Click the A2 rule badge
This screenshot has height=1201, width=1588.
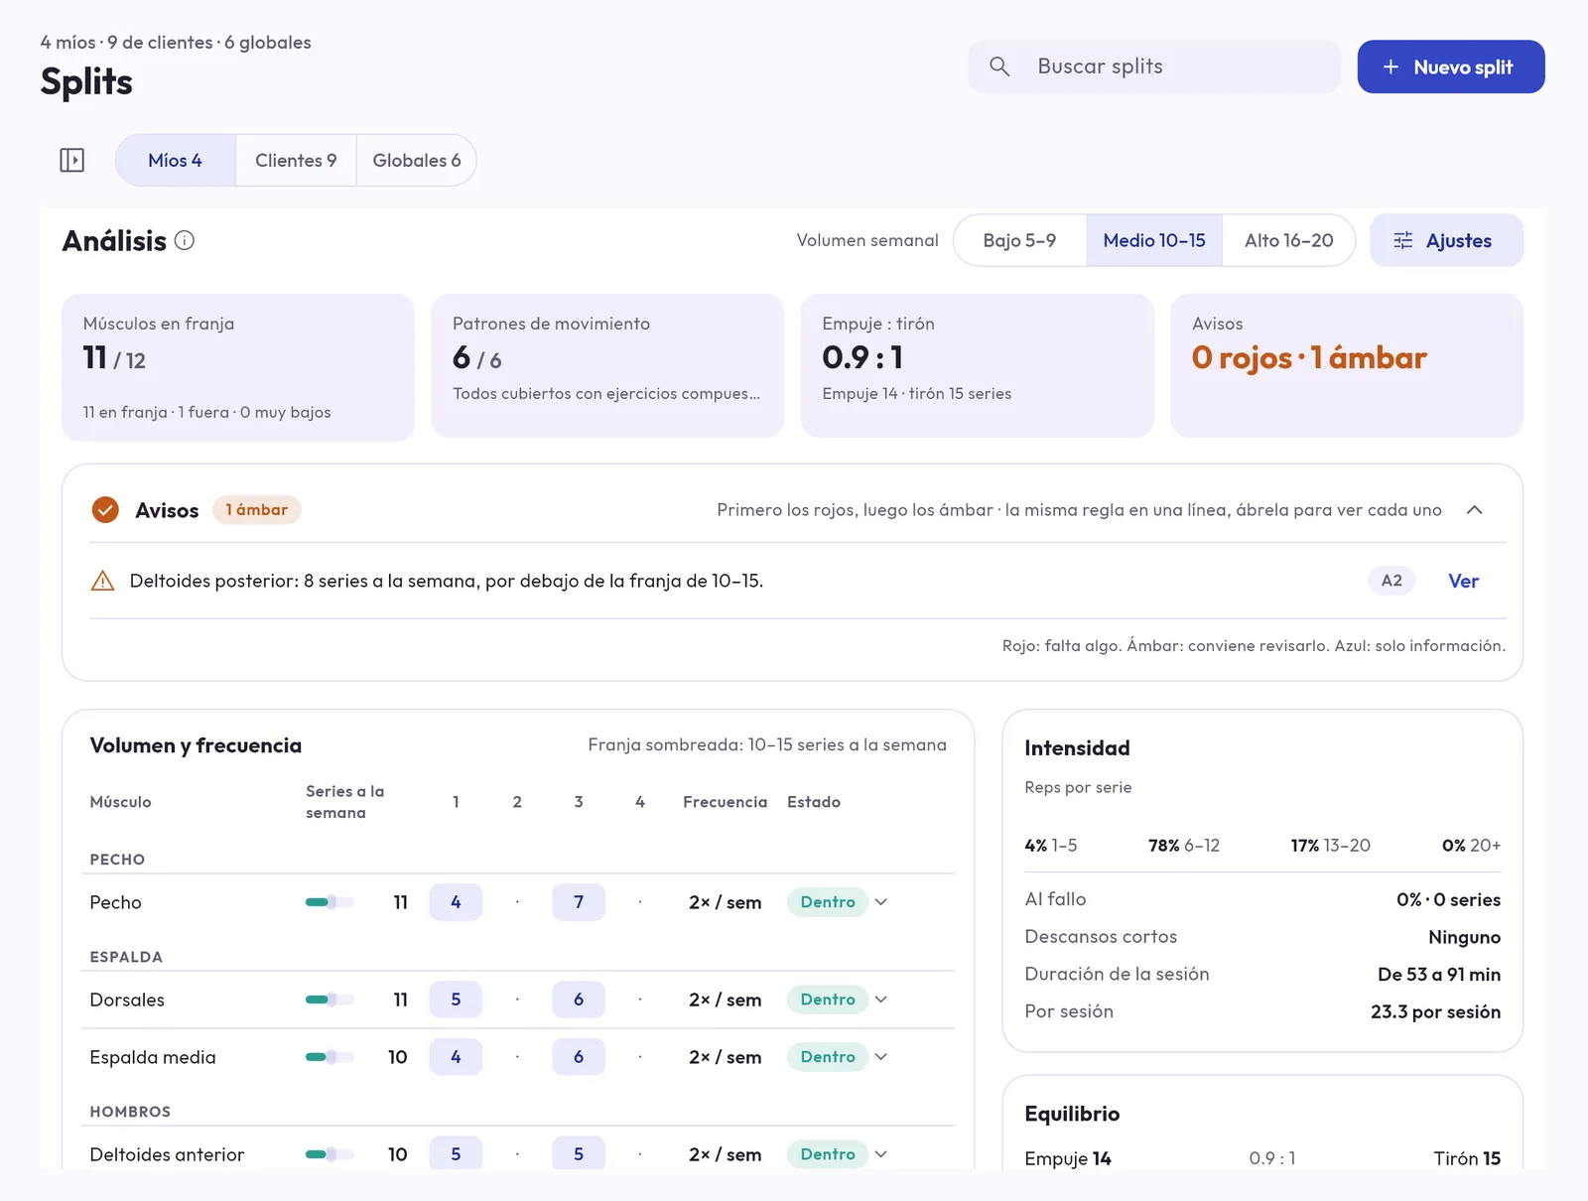(x=1391, y=581)
